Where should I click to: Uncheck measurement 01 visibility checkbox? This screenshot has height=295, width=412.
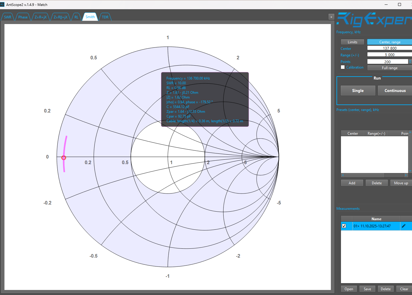pyautogui.click(x=344, y=226)
